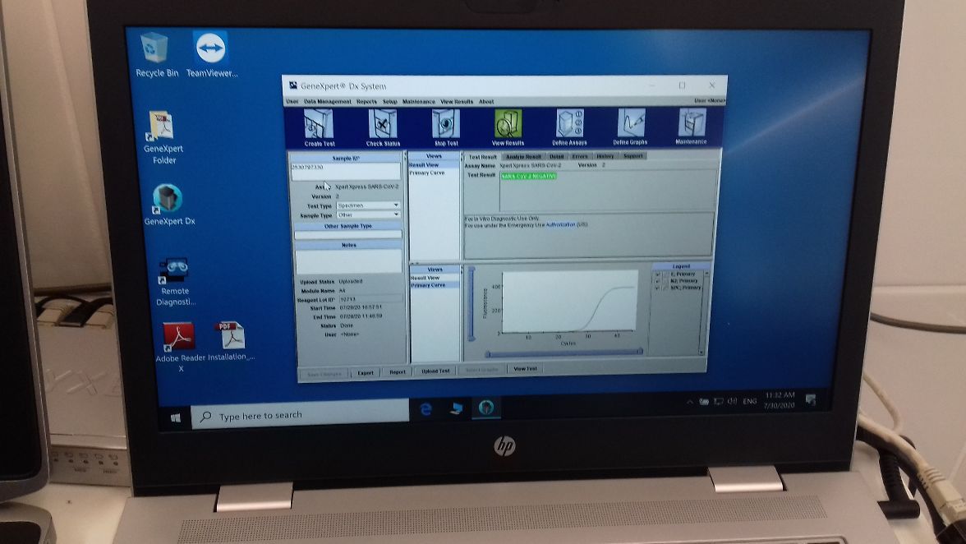This screenshot has height=544, width=966.
Task: Launch Microsoft Edge from the taskbar
Action: [425, 409]
